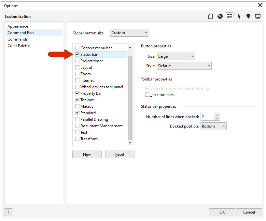Viewport: 266px width, 221px height.
Task: Click the Help question mark button
Action: tap(8, 212)
